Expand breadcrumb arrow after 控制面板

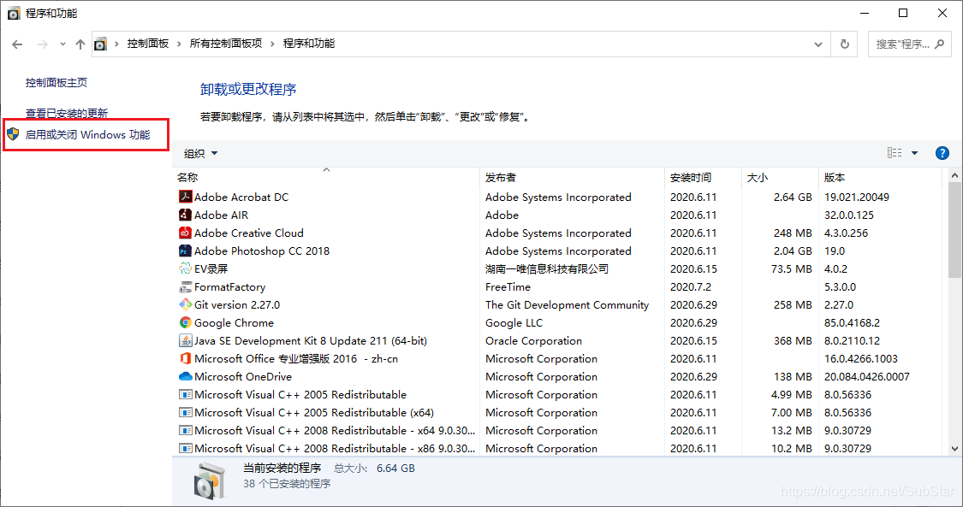coord(179,44)
